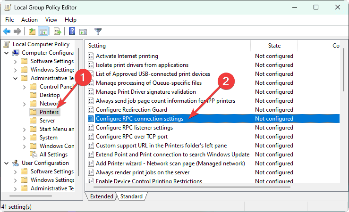Open the Action menu
Viewport: 349px width, 212px height.
click(x=29, y=20)
